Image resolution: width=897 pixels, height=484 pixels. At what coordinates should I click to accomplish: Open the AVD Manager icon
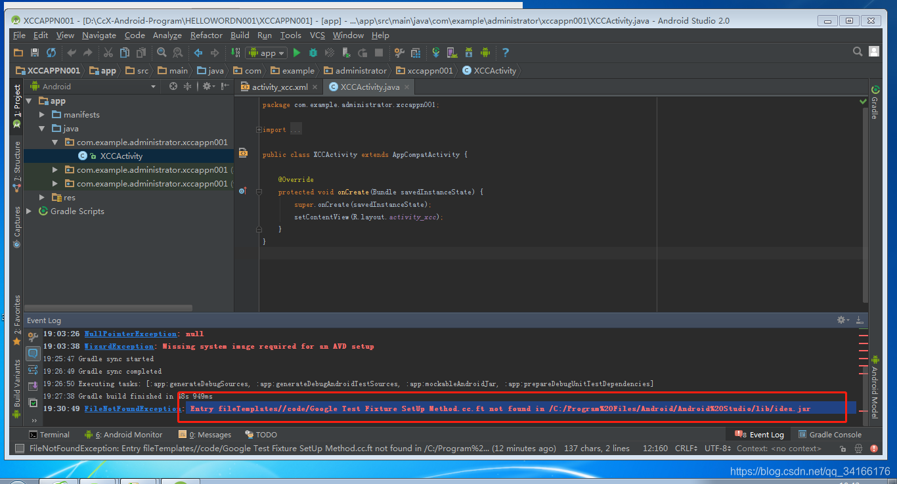tap(452, 53)
